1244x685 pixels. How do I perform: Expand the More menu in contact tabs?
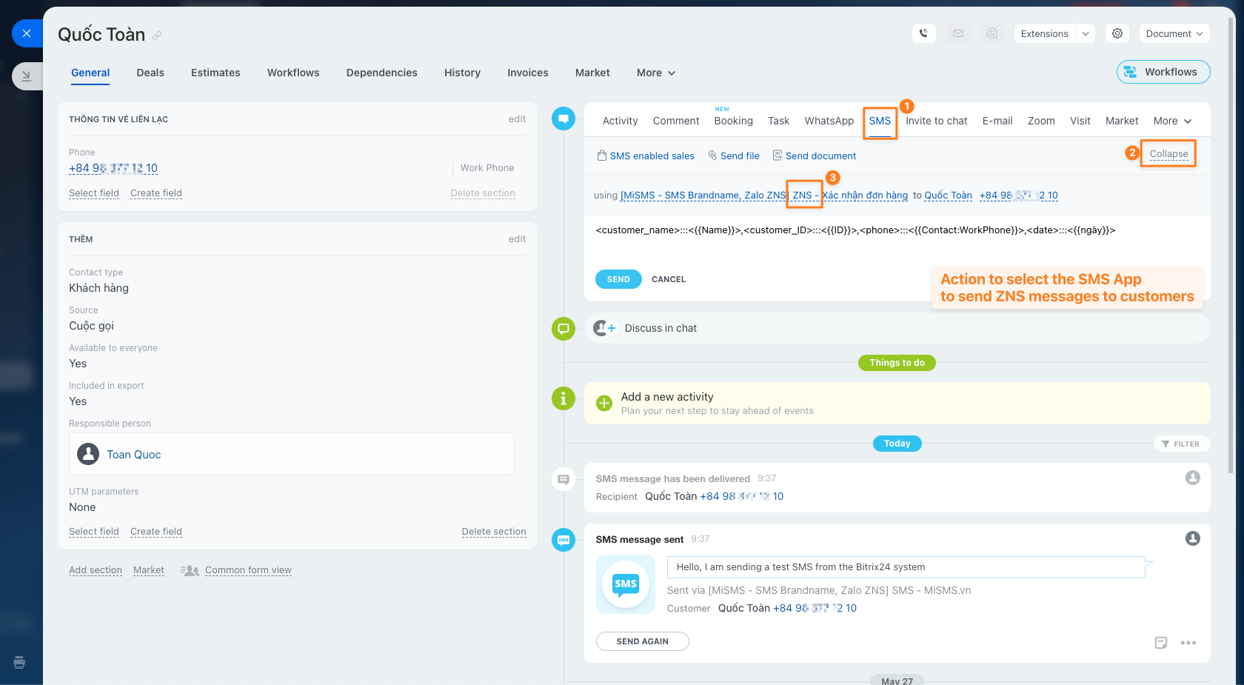656,73
